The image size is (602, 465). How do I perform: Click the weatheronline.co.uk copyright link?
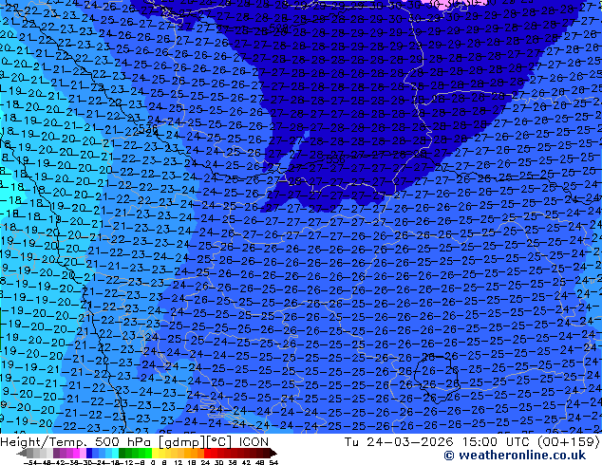click(515, 456)
